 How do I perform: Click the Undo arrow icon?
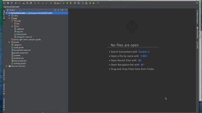click(16, 3)
